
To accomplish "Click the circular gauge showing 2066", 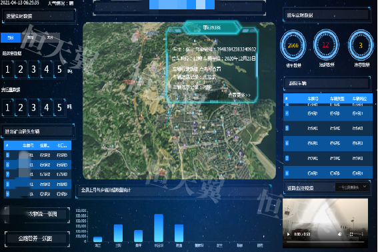I will (x=293, y=45).
